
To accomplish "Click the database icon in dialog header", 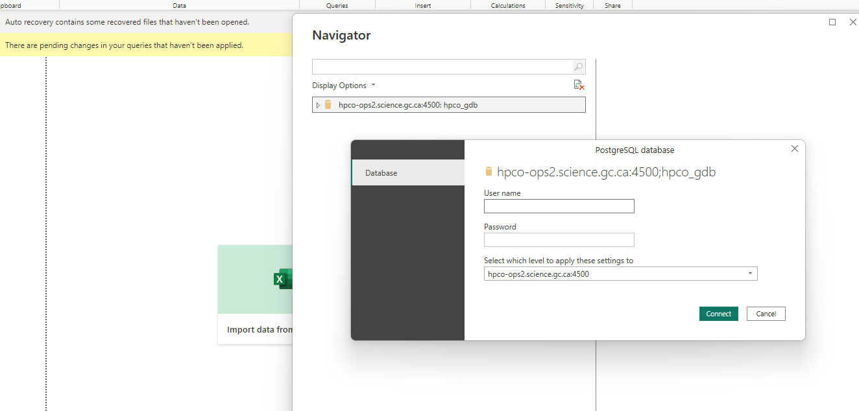I will (x=489, y=172).
